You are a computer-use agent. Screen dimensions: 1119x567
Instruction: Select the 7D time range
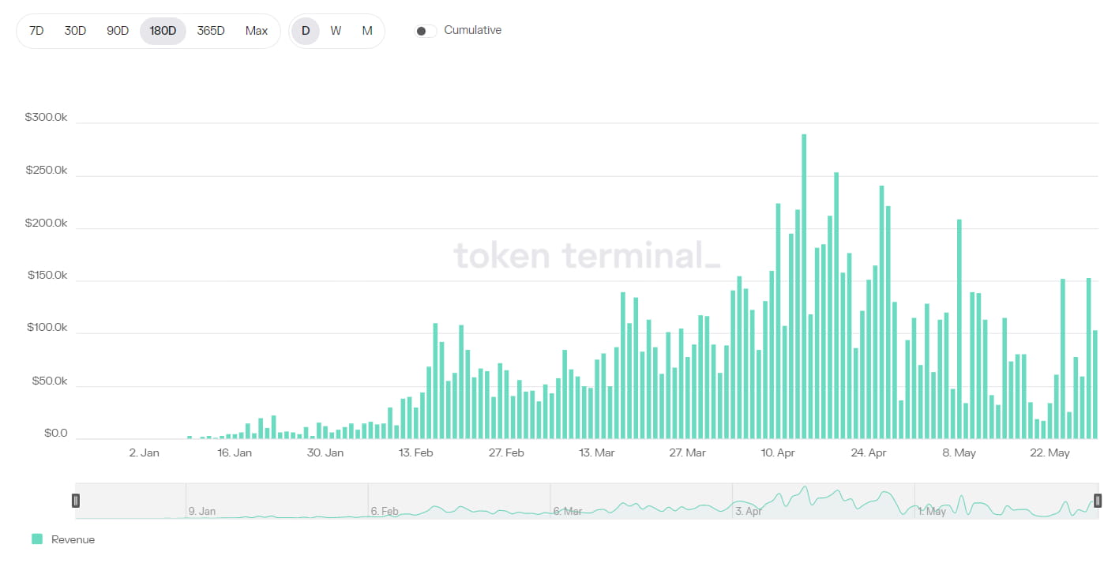click(36, 31)
